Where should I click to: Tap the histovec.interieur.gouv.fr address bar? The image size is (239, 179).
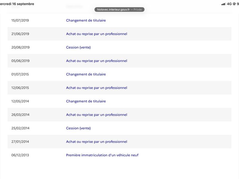pos(119,10)
